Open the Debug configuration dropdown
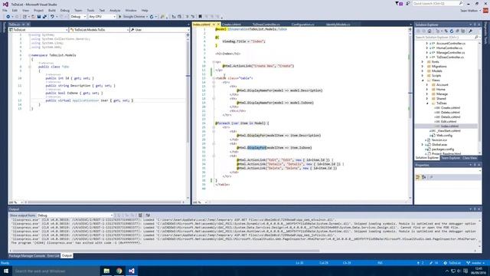The height and width of the screenshot is (276, 490). coord(78,17)
